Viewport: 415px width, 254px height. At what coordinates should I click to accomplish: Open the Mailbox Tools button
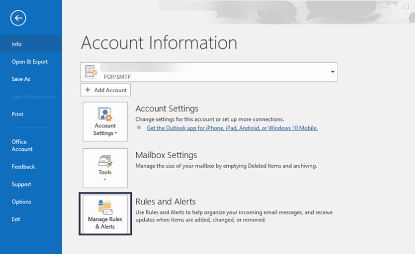[105, 168]
